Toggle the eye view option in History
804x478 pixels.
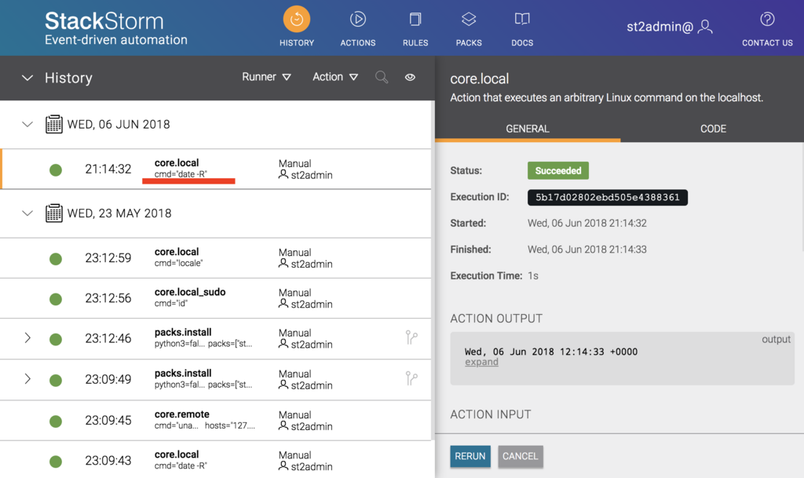(x=410, y=78)
